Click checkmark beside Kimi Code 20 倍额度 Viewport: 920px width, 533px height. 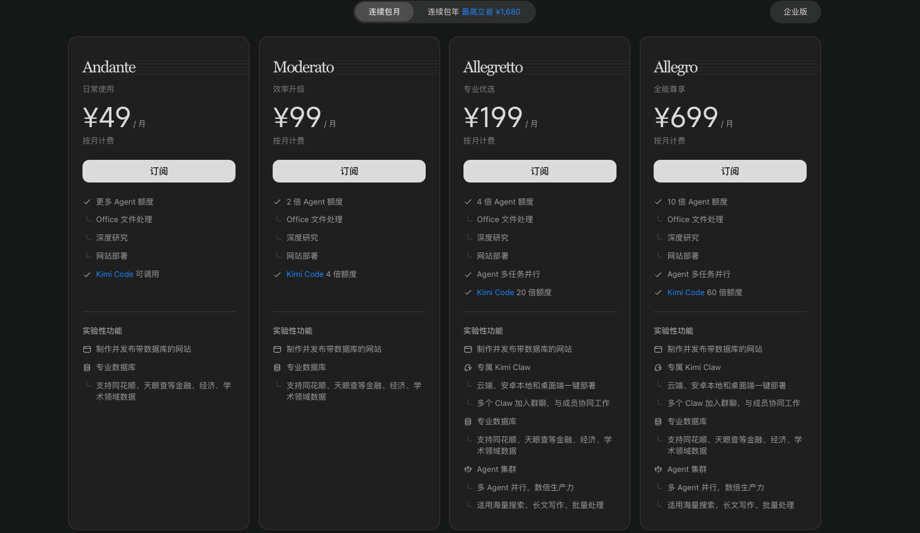tap(468, 293)
